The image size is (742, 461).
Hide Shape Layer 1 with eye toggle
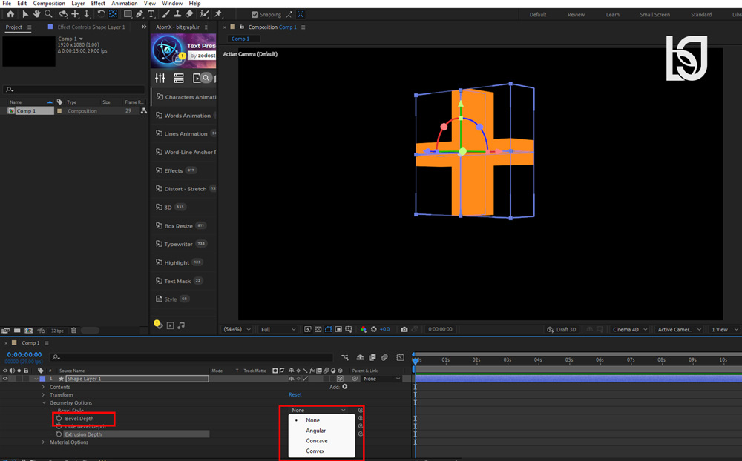click(5, 379)
